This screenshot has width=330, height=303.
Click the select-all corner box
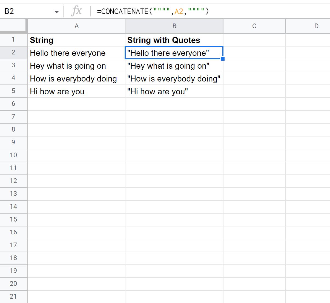[14, 26]
